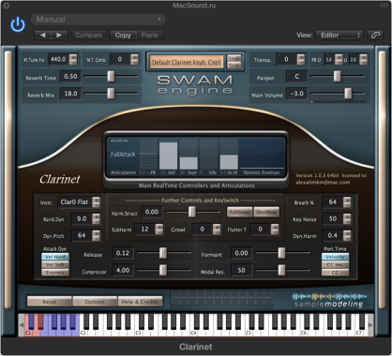
Task: Open the View Editor dropdown
Action: pos(339,35)
